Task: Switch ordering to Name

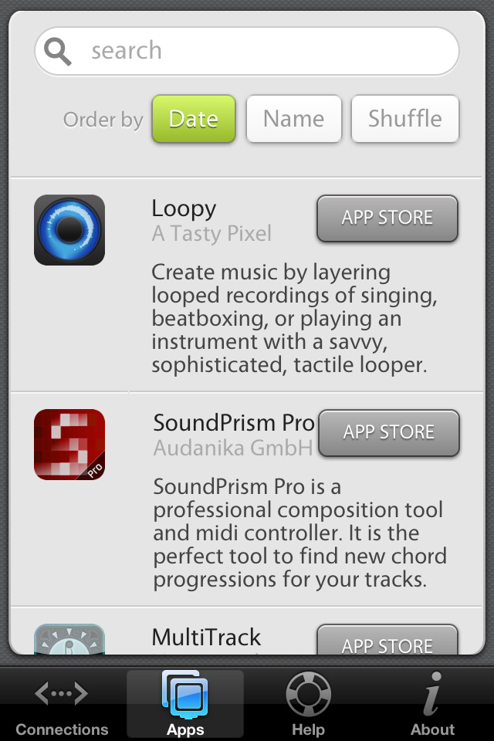Action: point(293,119)
